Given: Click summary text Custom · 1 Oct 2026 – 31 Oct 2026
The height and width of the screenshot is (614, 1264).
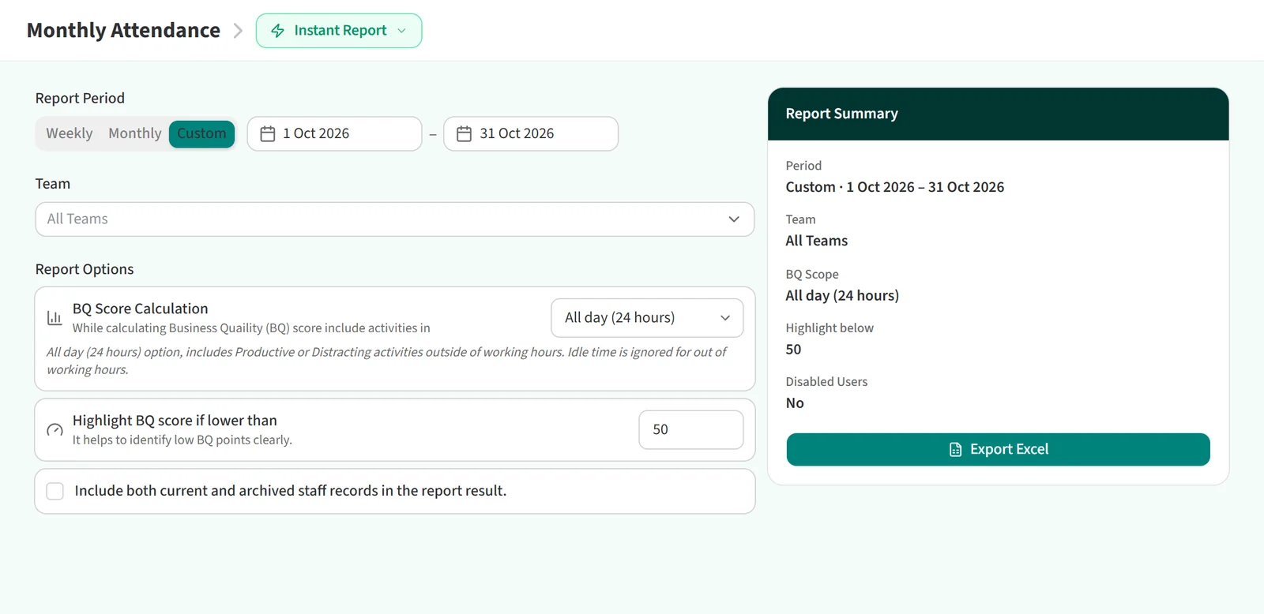Looking at the screenshot, I should pos(894,187).
